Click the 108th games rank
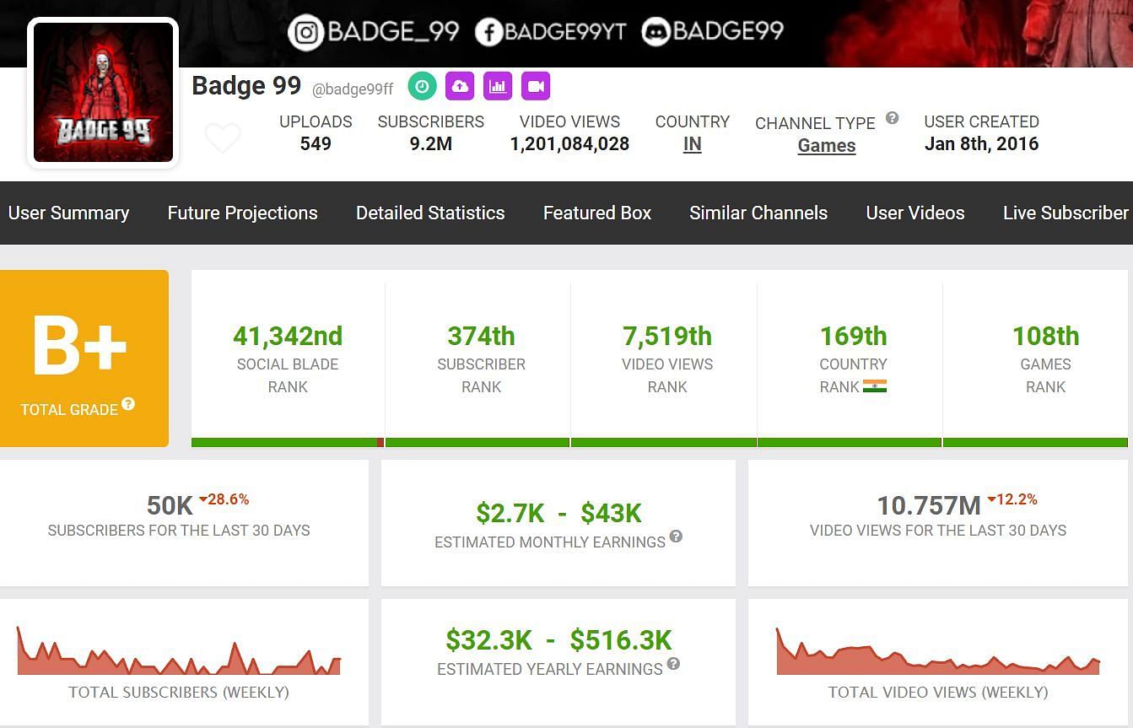 click(1045, 337)
